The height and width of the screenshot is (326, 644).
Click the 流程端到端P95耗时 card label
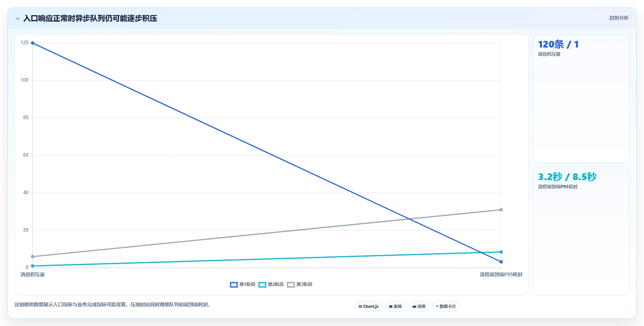558,187
